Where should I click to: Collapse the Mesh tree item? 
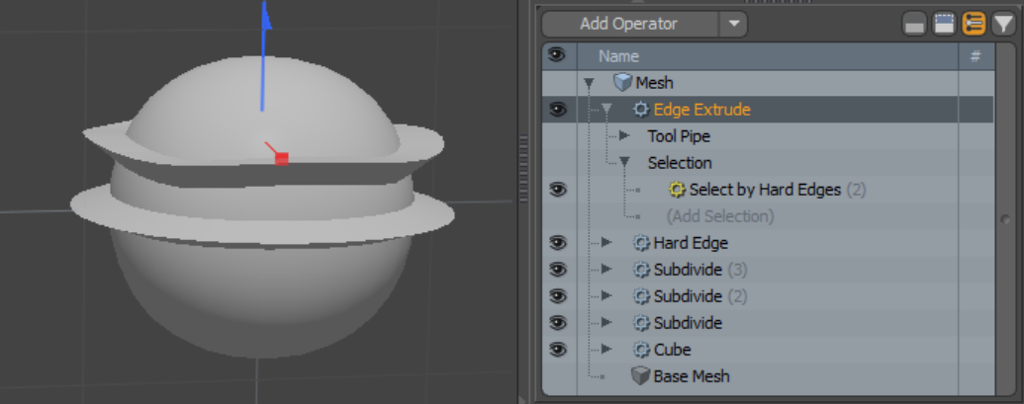click(589, 83)
